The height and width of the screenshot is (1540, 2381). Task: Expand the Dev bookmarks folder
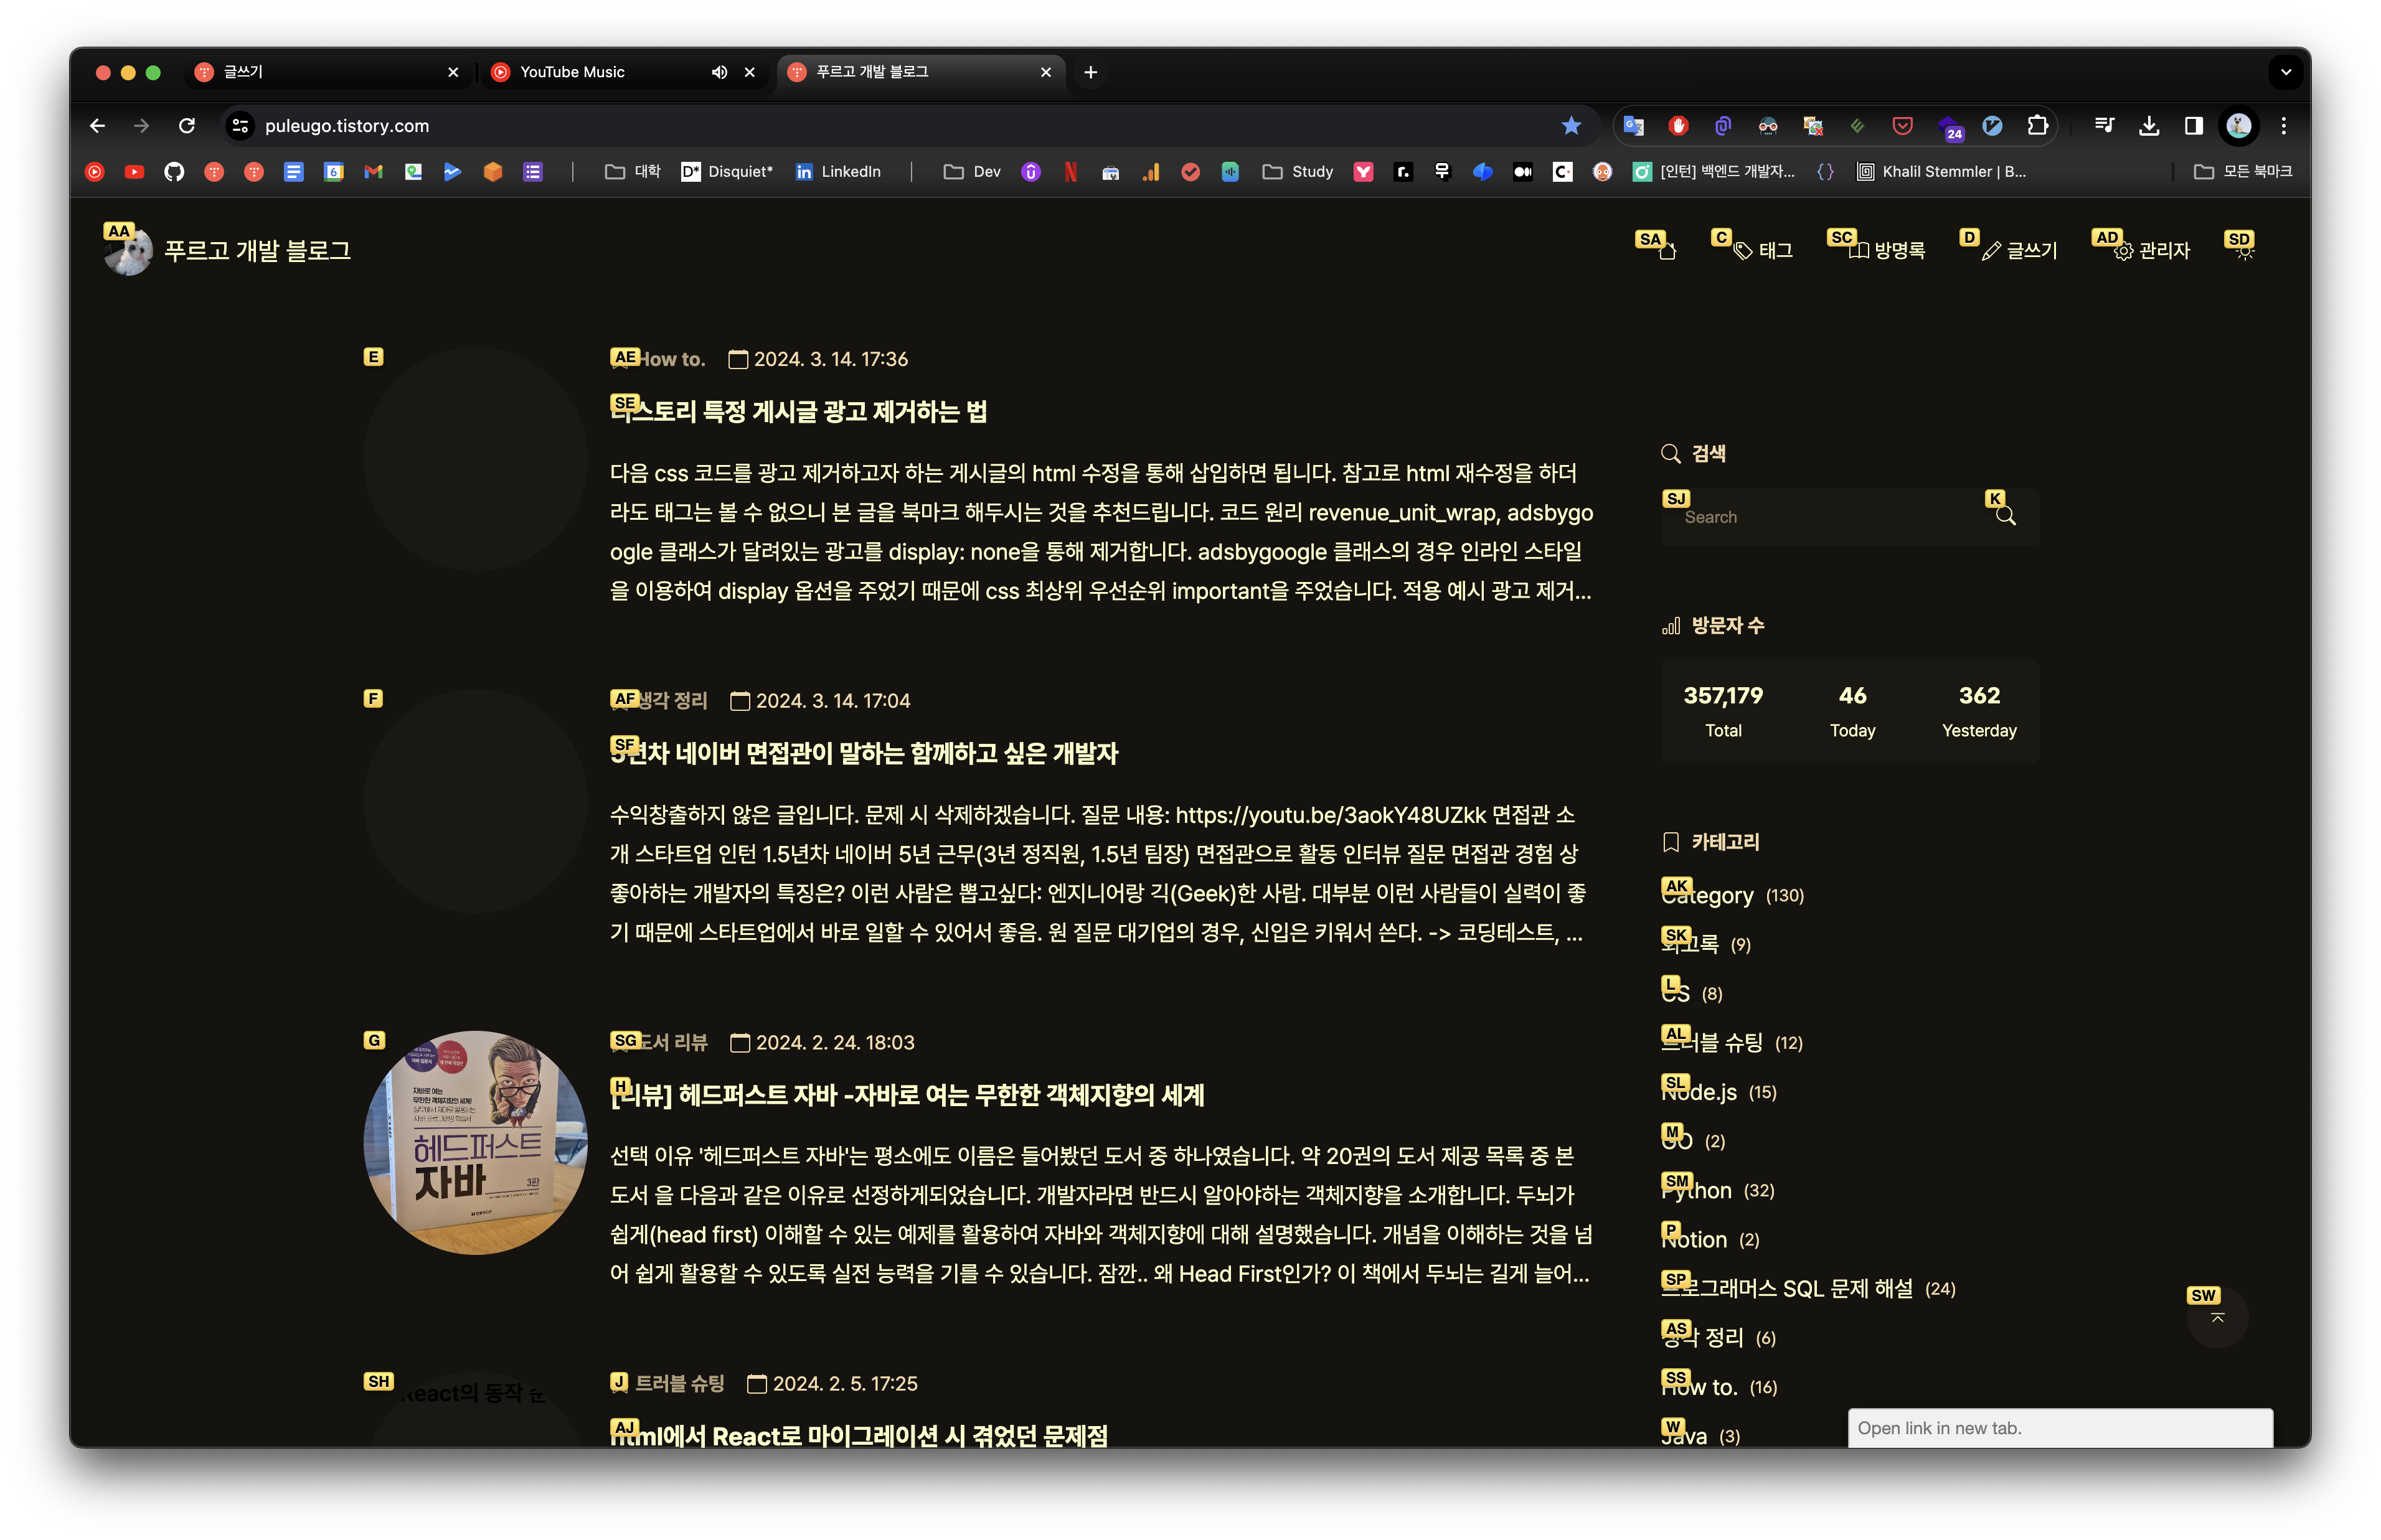point(972,172)
